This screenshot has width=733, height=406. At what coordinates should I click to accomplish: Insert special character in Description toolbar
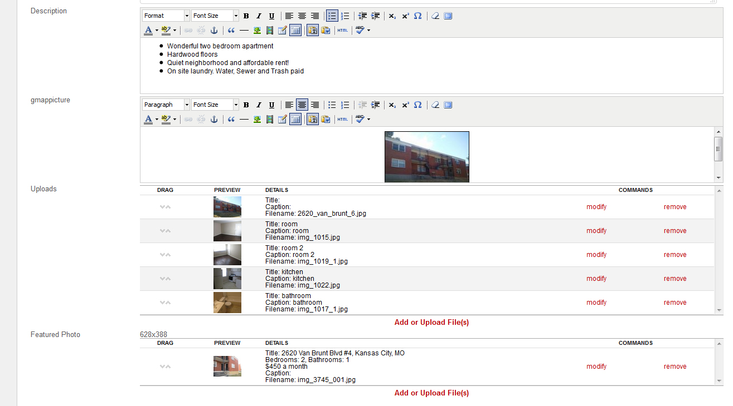pos(418,16)
